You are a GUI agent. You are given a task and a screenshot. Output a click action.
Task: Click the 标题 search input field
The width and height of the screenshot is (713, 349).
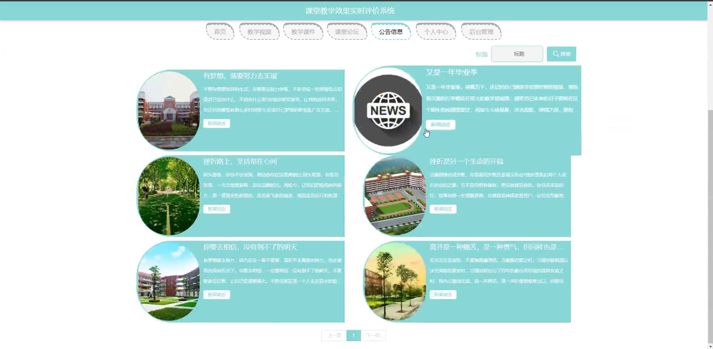[x=517, y=54]
